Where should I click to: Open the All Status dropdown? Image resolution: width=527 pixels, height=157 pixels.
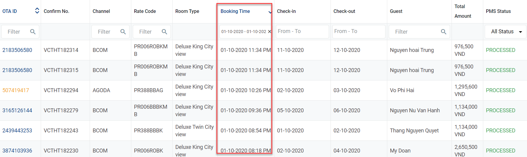tap(506, 32)
